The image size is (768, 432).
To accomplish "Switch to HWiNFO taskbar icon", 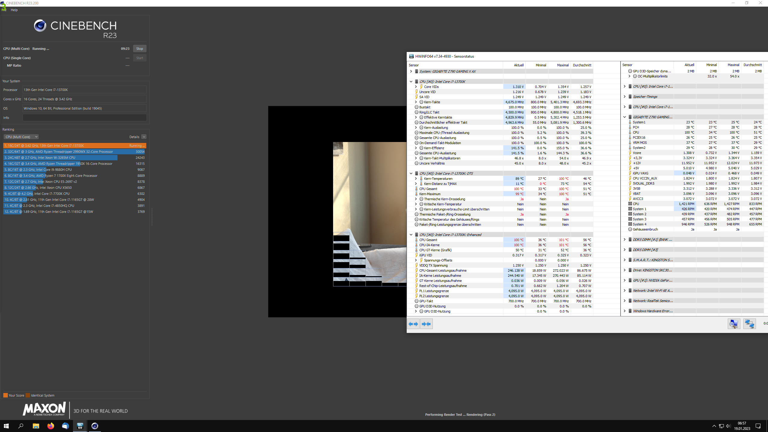I will click(x=80, y=426).
